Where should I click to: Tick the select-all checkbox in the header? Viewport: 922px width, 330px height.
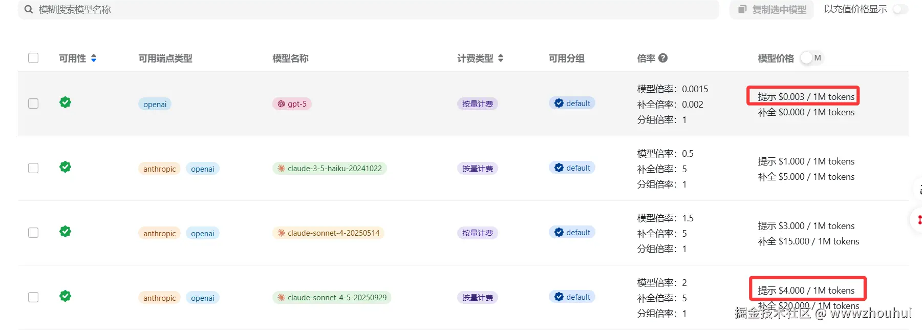(x=33, y=58)
